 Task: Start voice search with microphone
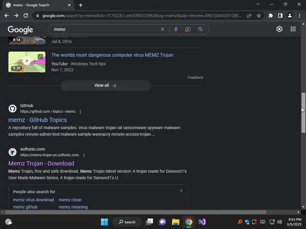point(176,29)
